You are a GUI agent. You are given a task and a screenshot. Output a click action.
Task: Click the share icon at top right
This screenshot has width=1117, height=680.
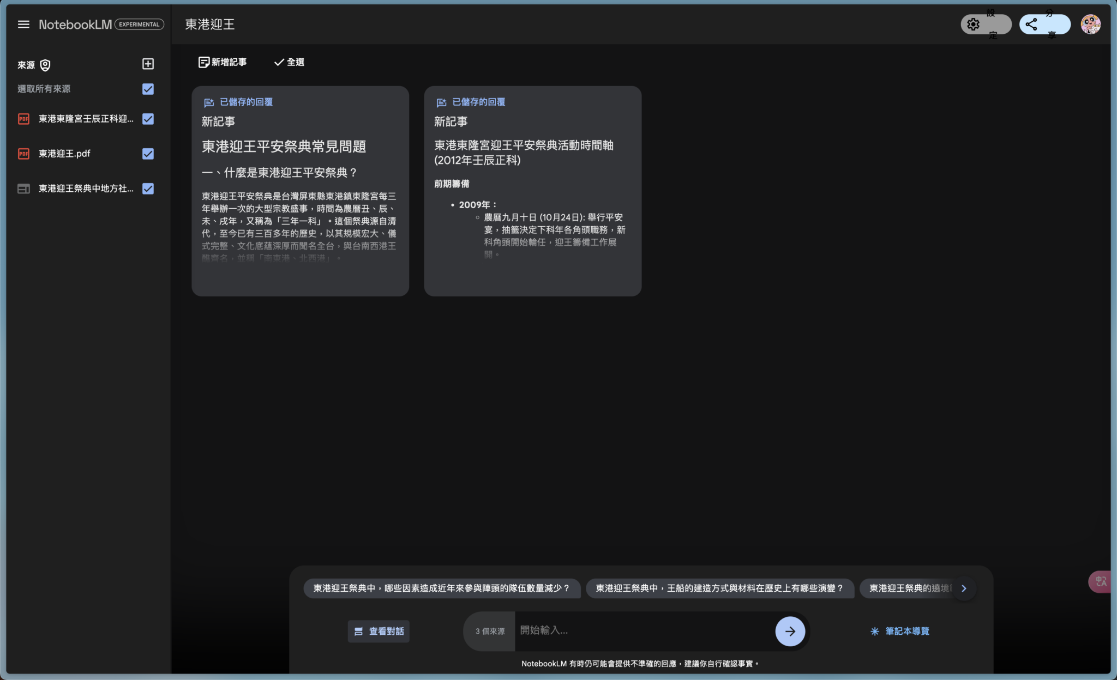(x=1031, y=24)
